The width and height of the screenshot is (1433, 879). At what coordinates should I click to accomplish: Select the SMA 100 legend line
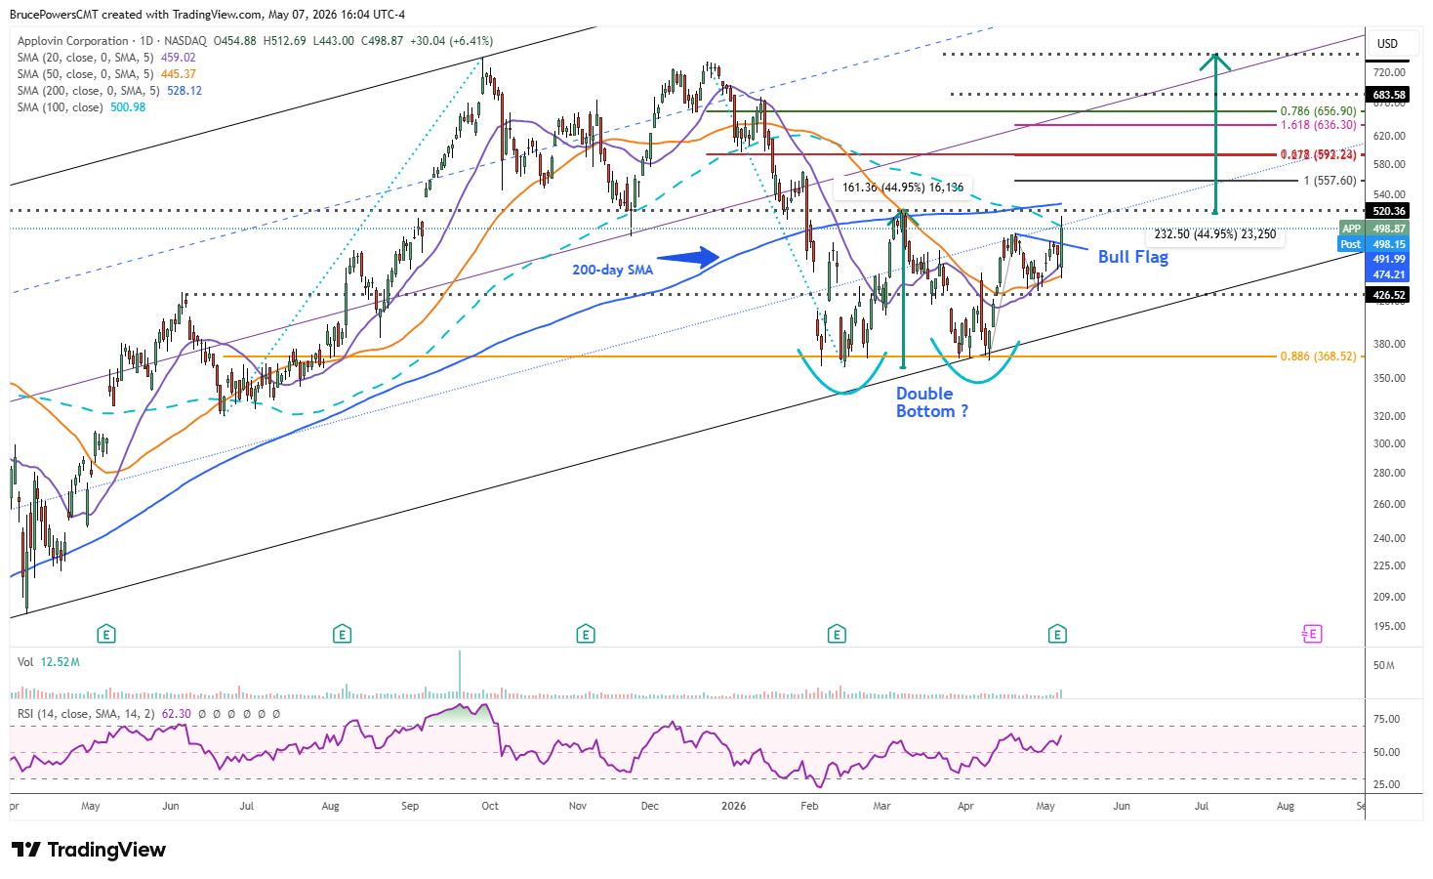[x=81, y=107]
